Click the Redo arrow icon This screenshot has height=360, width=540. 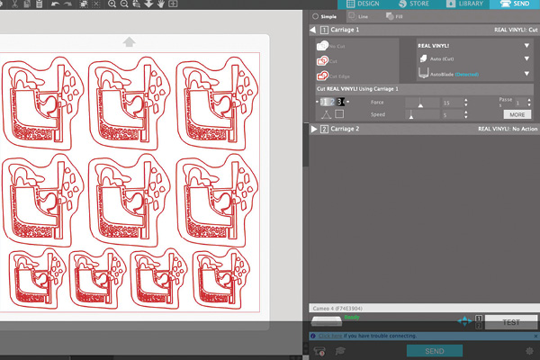[x=67, y=4]
